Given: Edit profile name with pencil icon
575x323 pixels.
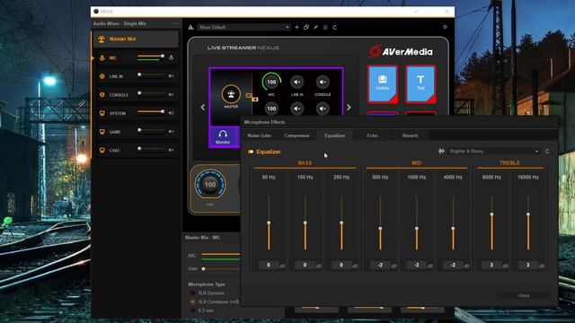Looking at the screenshot, I should click(x=315, y=27).
